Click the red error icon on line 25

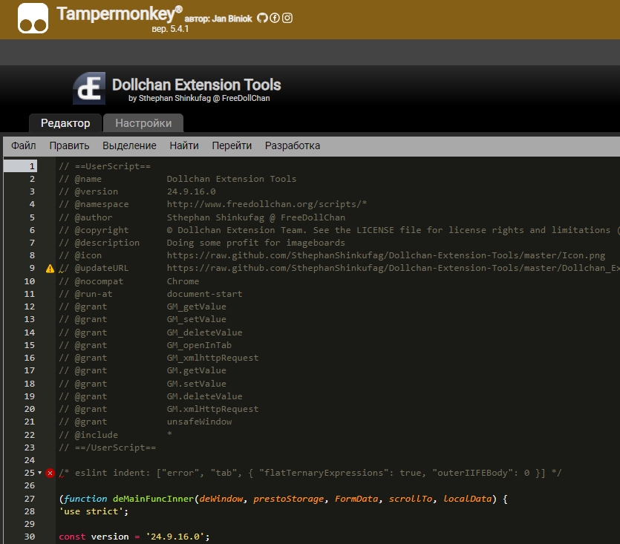[50, 473]
